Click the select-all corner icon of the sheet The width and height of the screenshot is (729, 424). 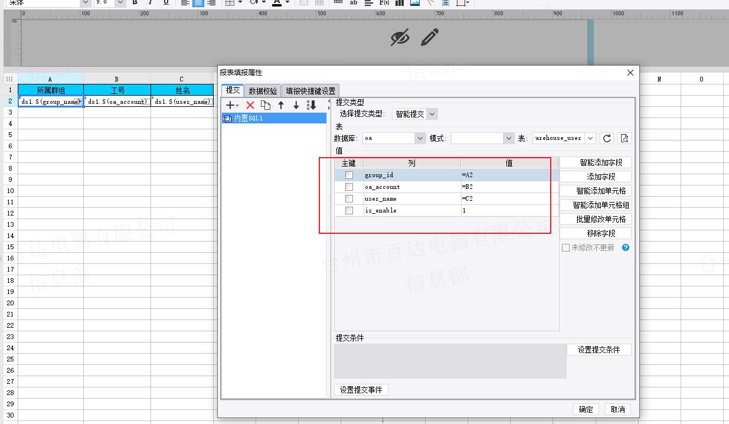point(9,79)
